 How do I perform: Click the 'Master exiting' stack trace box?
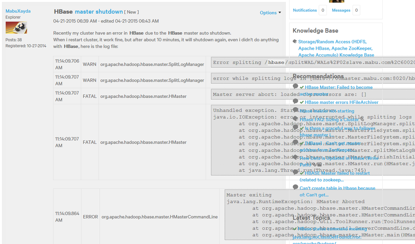point(320,215)
